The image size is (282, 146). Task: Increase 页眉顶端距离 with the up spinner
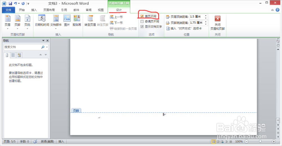tap(206, 16)
